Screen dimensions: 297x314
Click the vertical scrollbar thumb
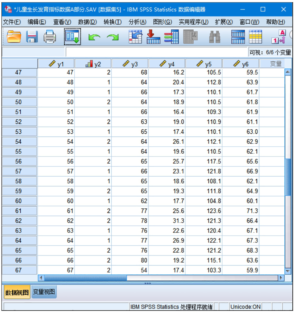288,177
